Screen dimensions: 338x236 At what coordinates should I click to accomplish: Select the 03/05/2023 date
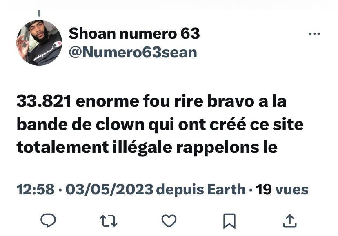point(109,190)
